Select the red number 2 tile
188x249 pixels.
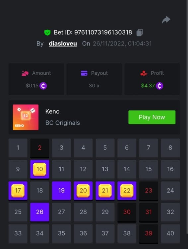[40, 148]
